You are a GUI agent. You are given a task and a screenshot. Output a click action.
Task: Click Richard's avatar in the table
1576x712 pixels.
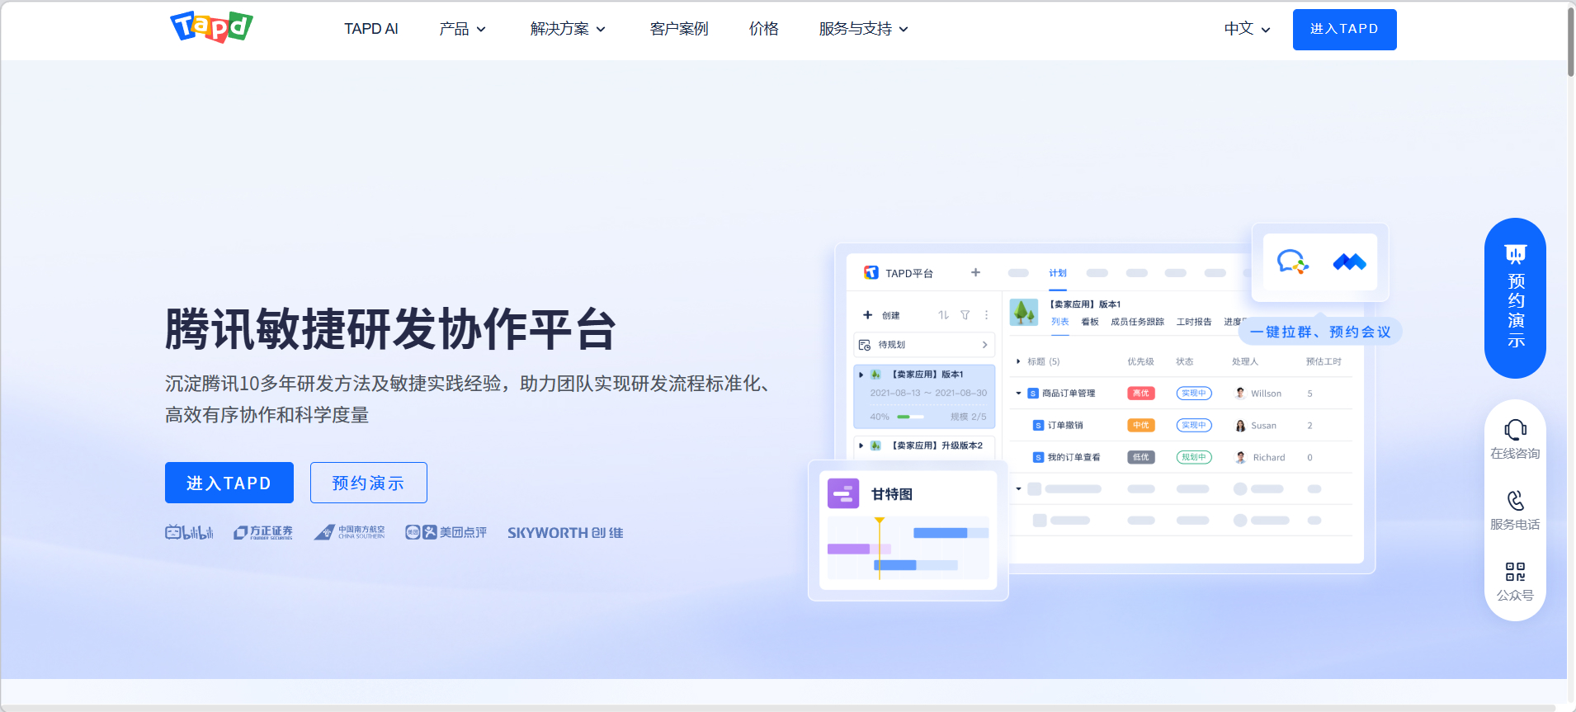(1239, 457)
